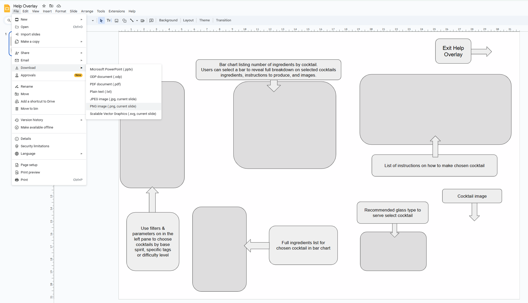This screenshot has height=303, width=528.
Task: Toggle Make available offline
Action: pos(37,127)
